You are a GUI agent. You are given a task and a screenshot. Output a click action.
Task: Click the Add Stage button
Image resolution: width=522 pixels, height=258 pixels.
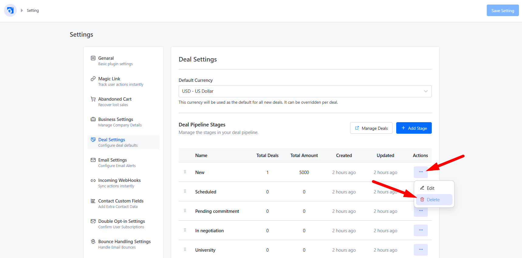point(414,128)
